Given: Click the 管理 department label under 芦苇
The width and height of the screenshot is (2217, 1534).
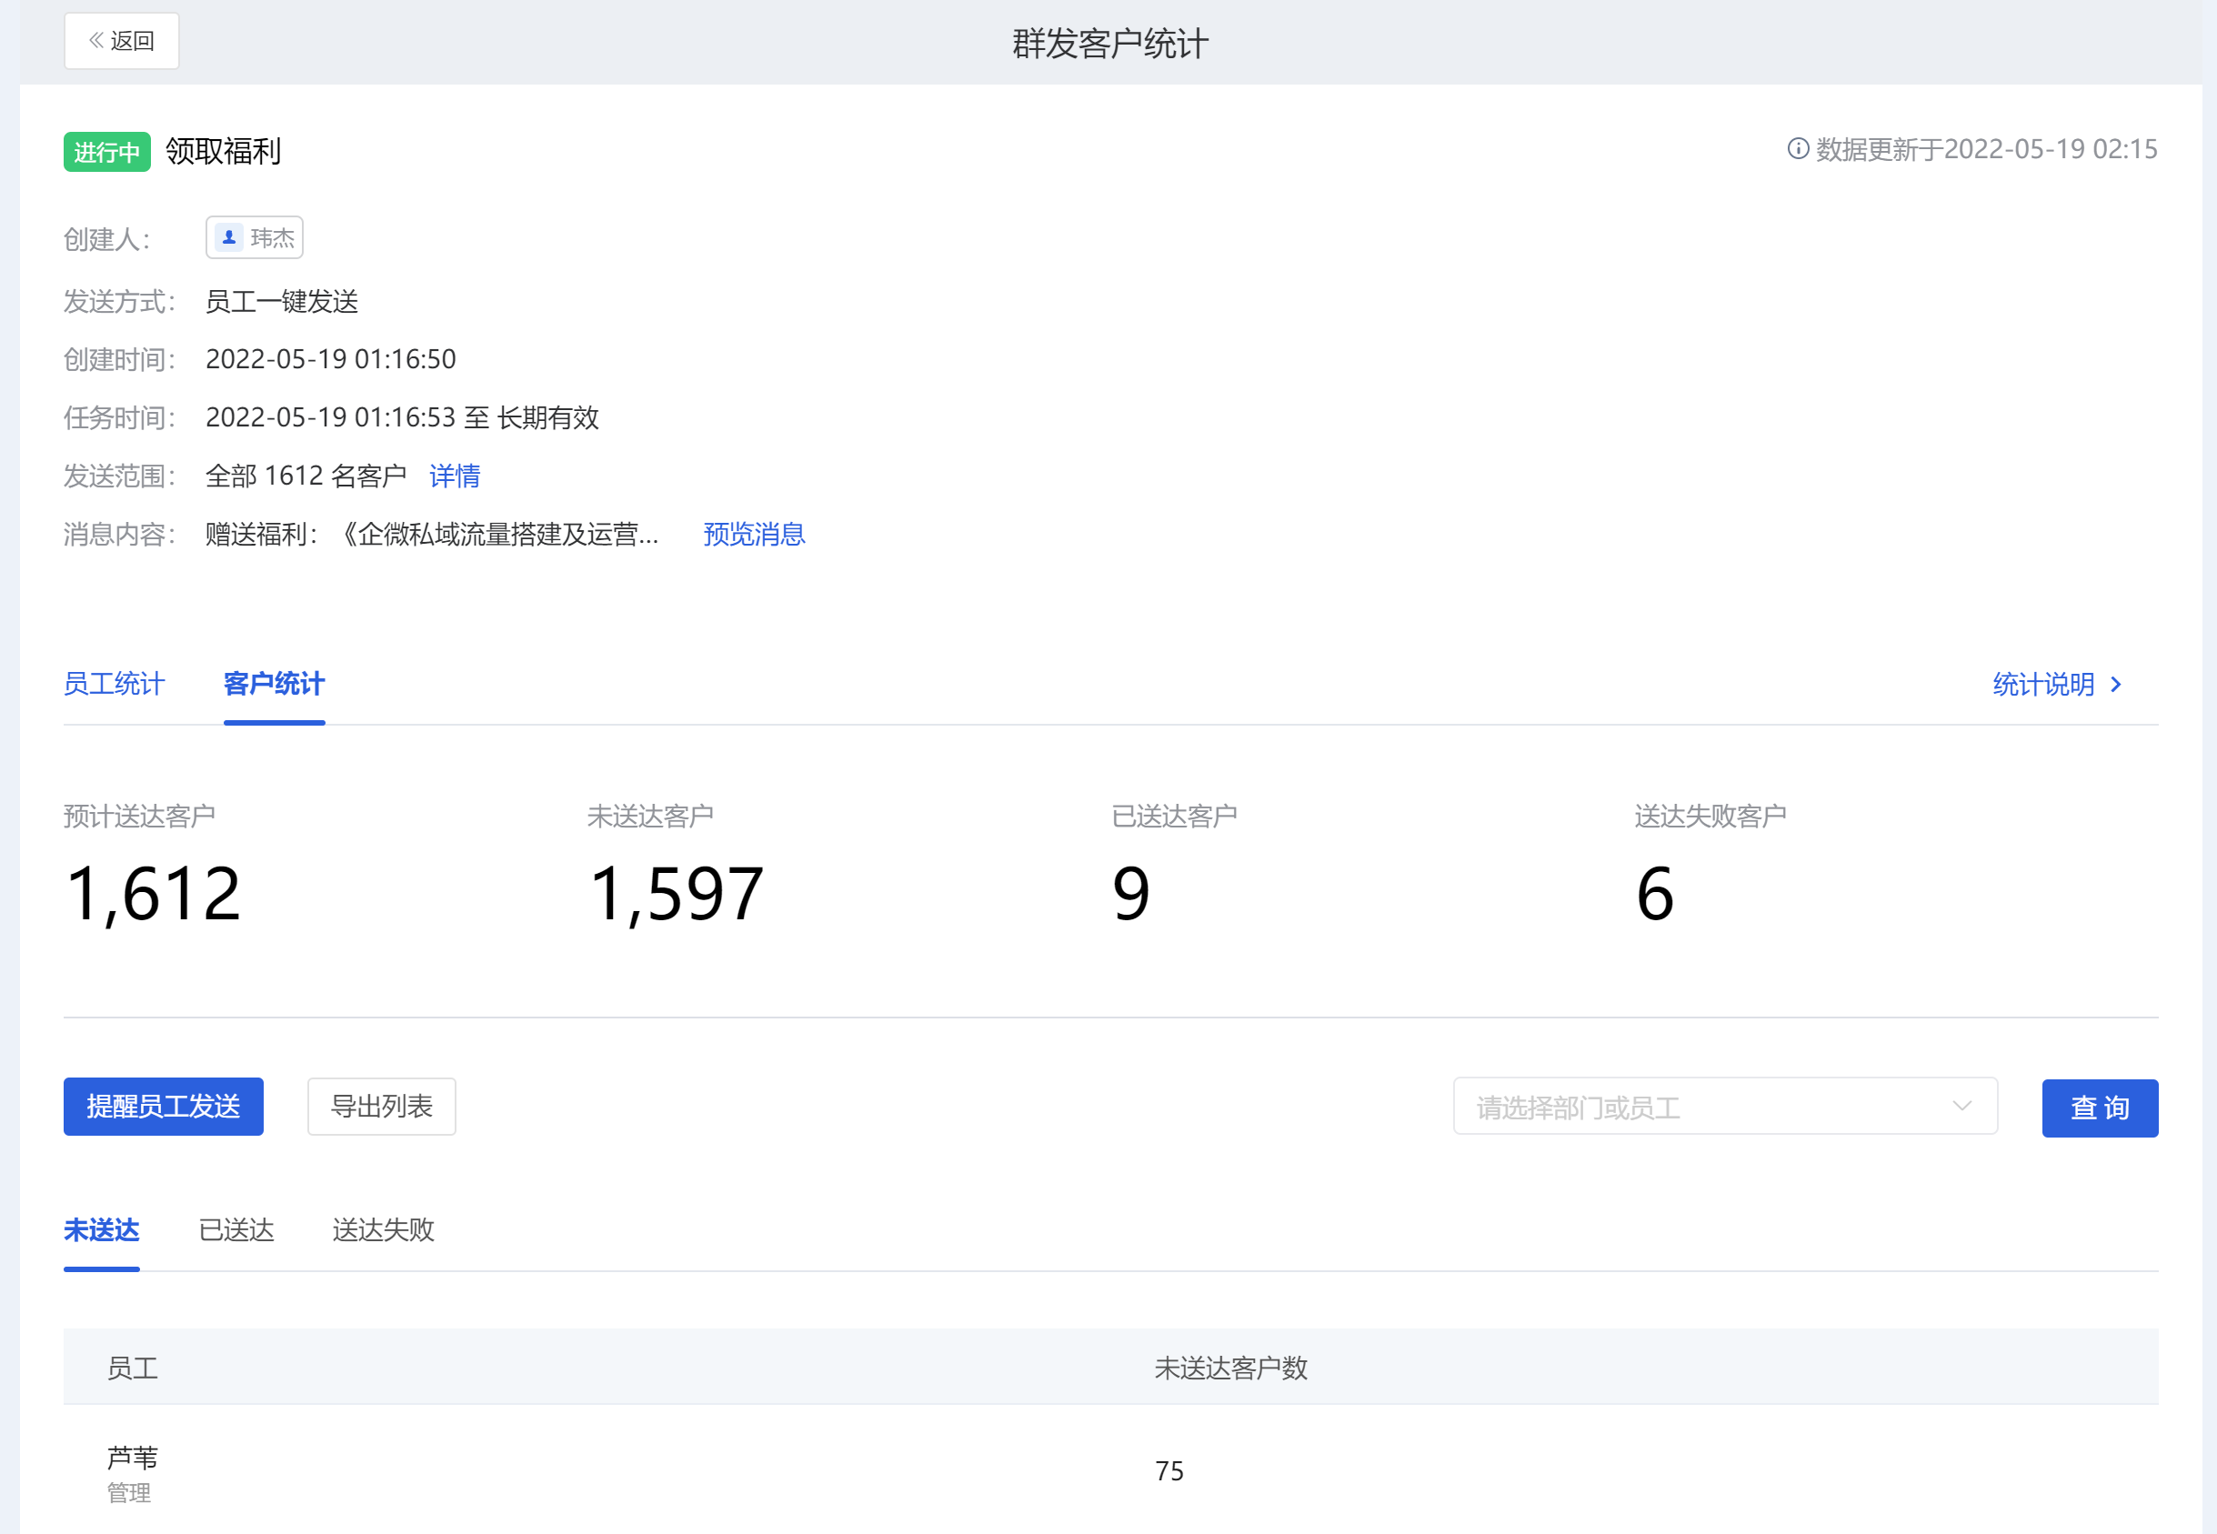Looking at the screenshot, I should (x=129, y=1494).
